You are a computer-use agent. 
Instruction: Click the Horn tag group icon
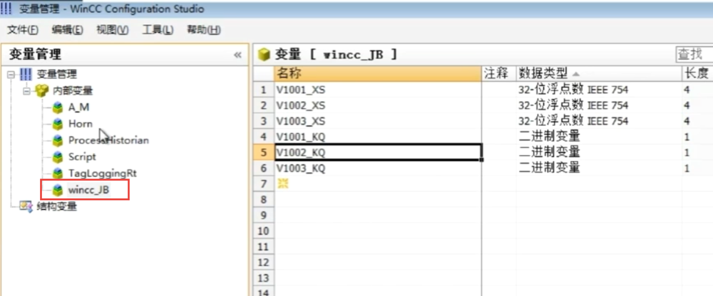pos(58,124)
